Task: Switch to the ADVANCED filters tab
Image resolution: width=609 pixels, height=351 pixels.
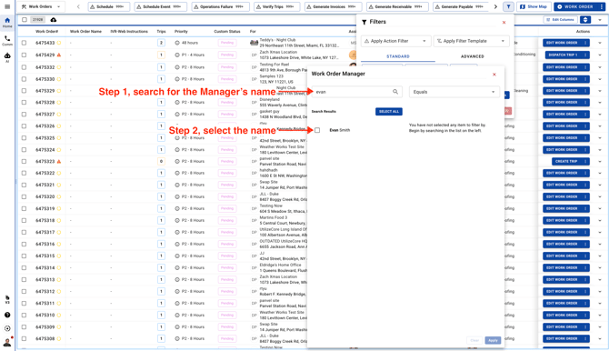Action: pyautogui.click(x=473, y=56)
